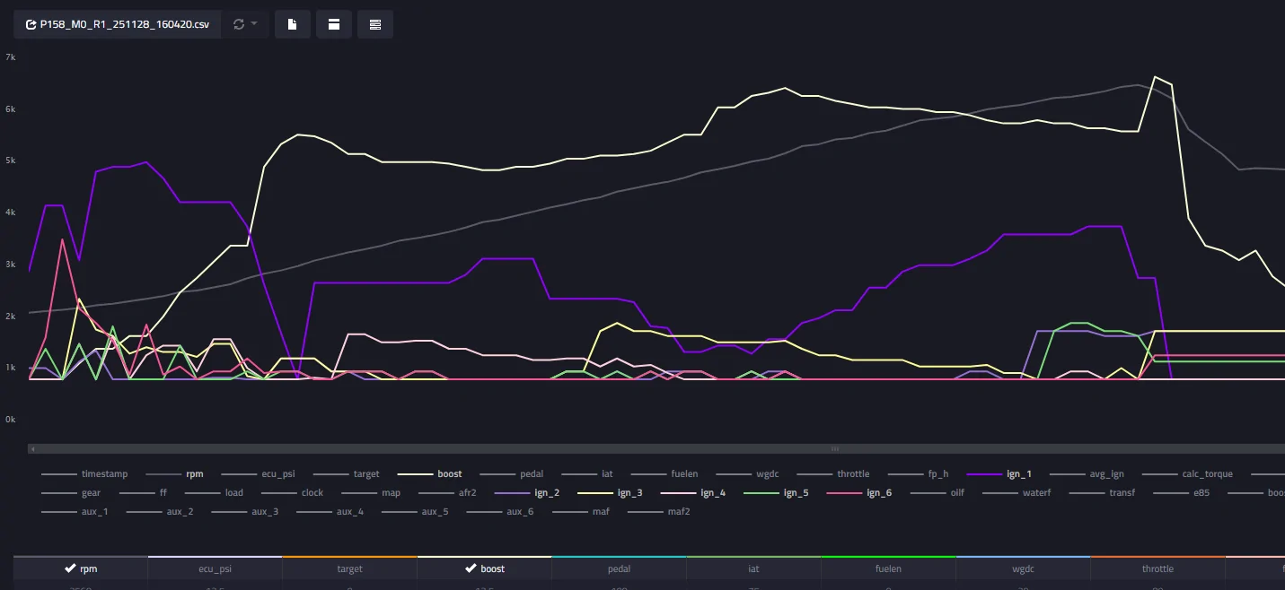Check the iat column tab in bottom table
The height and width of the screenshot is (590, 1285).
tap(753, 568)
